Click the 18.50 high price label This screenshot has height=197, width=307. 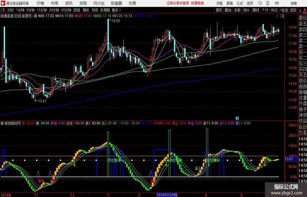pos(116,21)
